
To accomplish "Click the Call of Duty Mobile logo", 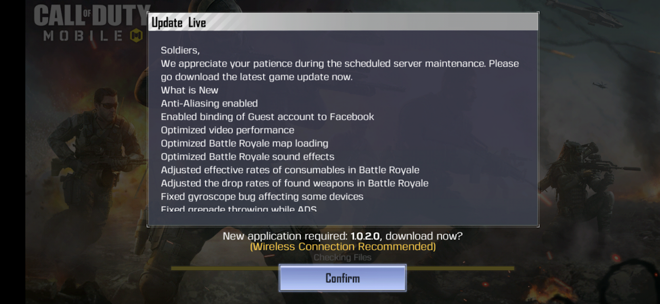I will point(92,24).
